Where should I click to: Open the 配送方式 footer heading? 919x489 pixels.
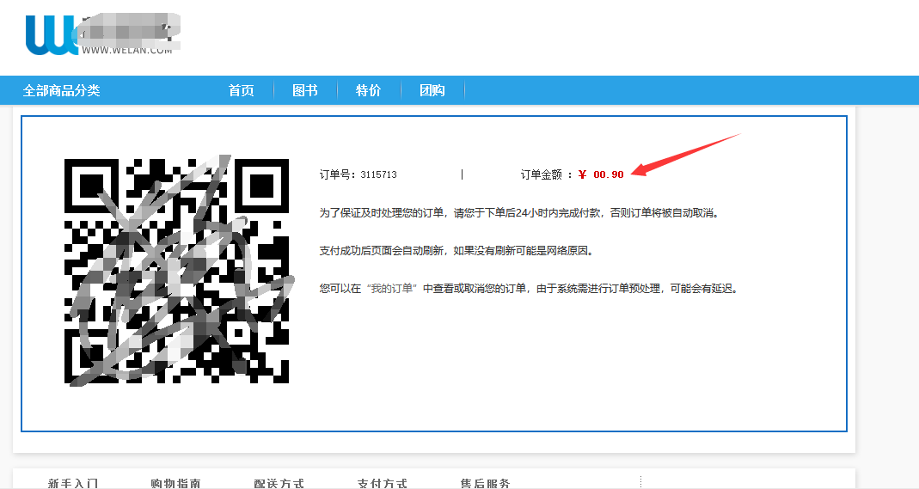point(279,483)
